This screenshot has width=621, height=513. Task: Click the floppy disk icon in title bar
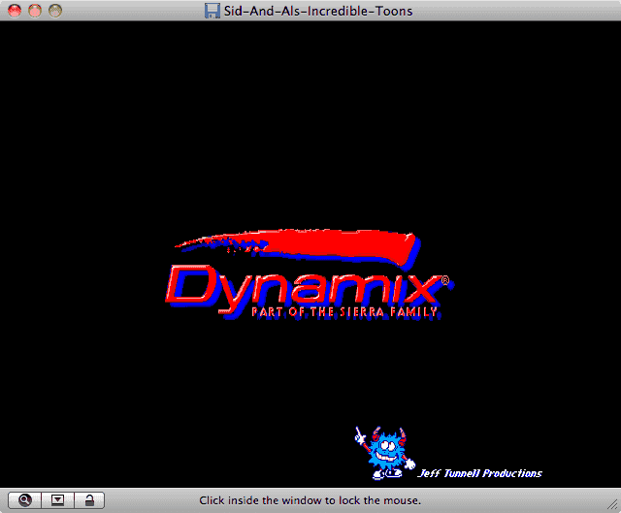pyautogui.click(x=212, y=11)
